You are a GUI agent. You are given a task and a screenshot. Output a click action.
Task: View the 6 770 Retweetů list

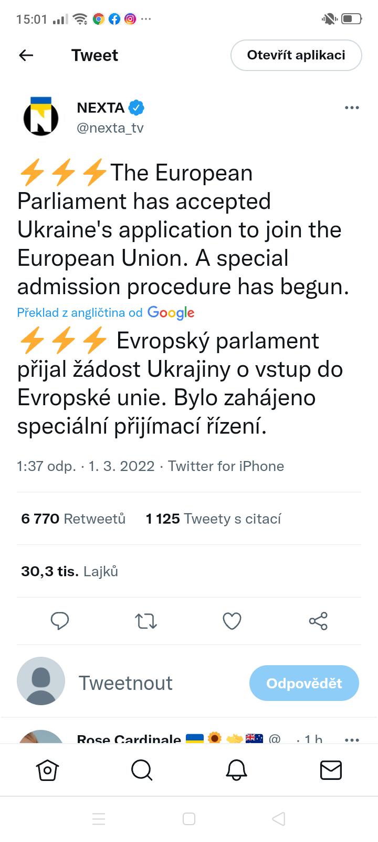(73, 519)
